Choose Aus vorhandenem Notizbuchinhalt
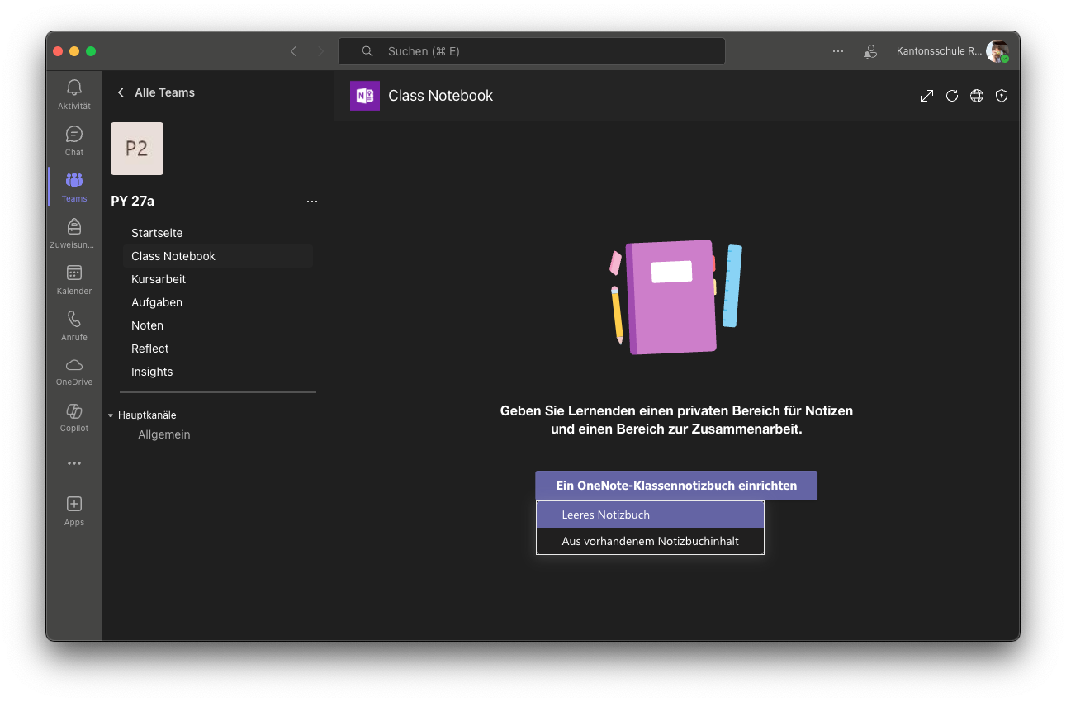 [x=650, y=541]
